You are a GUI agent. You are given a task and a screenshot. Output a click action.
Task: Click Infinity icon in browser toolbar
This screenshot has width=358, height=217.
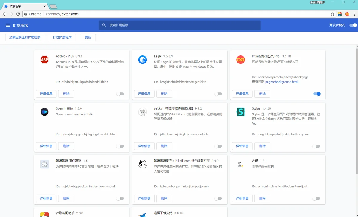pos(347,14)
